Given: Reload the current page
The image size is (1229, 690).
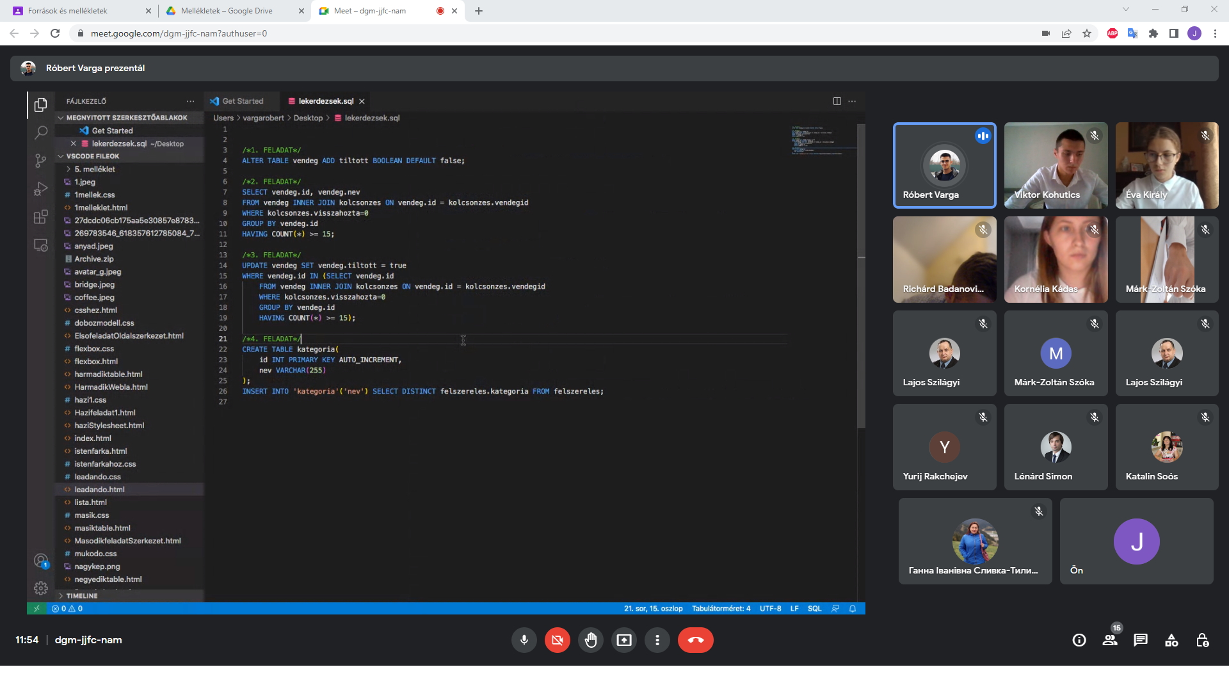Looking at the screenshot, I should (55, 33).
